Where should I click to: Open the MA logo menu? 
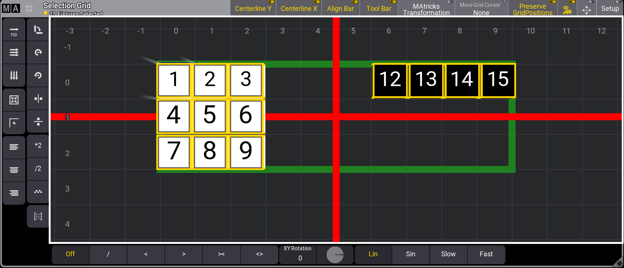(x=11, y=8)
